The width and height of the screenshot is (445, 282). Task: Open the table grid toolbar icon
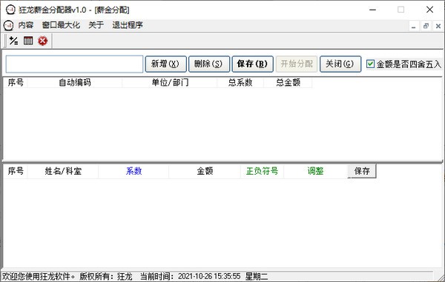point(28,41)
